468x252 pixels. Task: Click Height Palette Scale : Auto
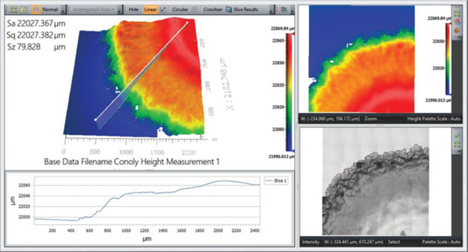[x=434, y=119]
